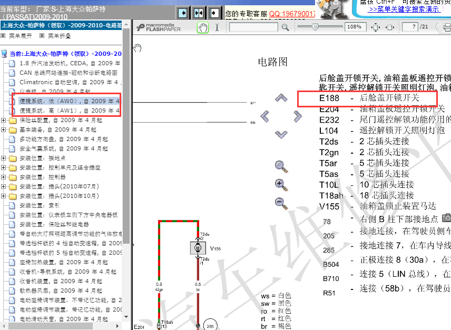Click the 上海大众-帕萨特 (领驭) panel header
Screen dimensions: 451x330
[61, 26]
